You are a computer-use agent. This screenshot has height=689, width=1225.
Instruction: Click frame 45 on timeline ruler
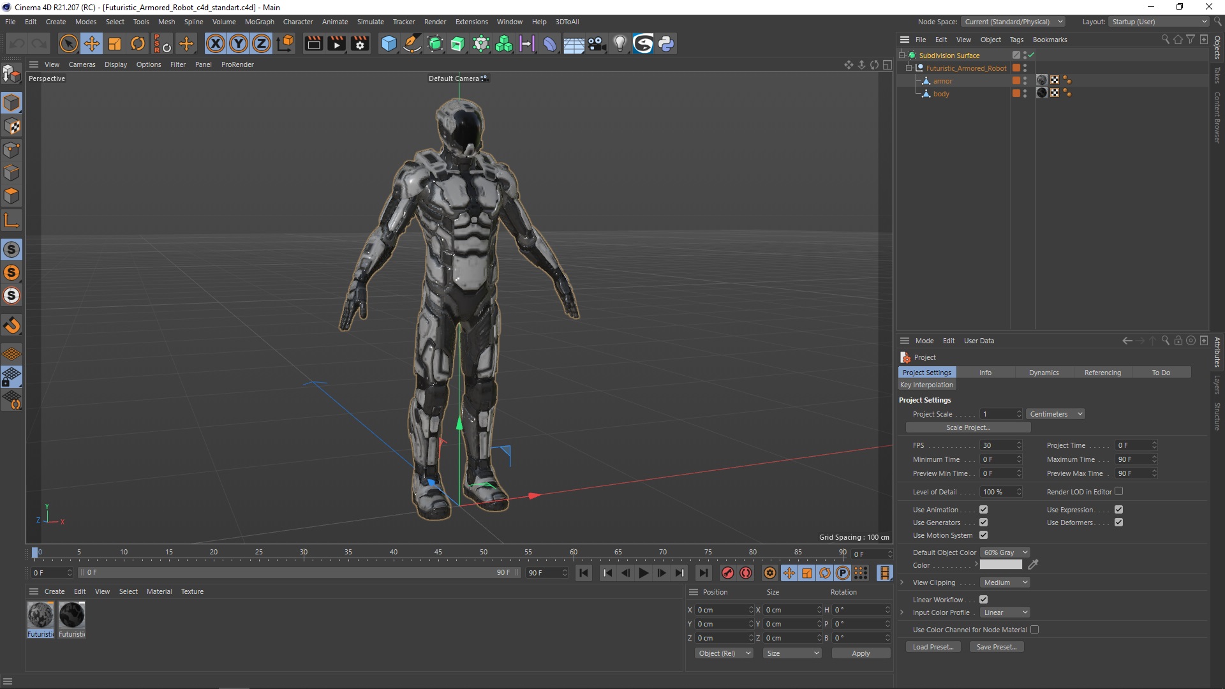pyautogui.click(x=438, y=552)
